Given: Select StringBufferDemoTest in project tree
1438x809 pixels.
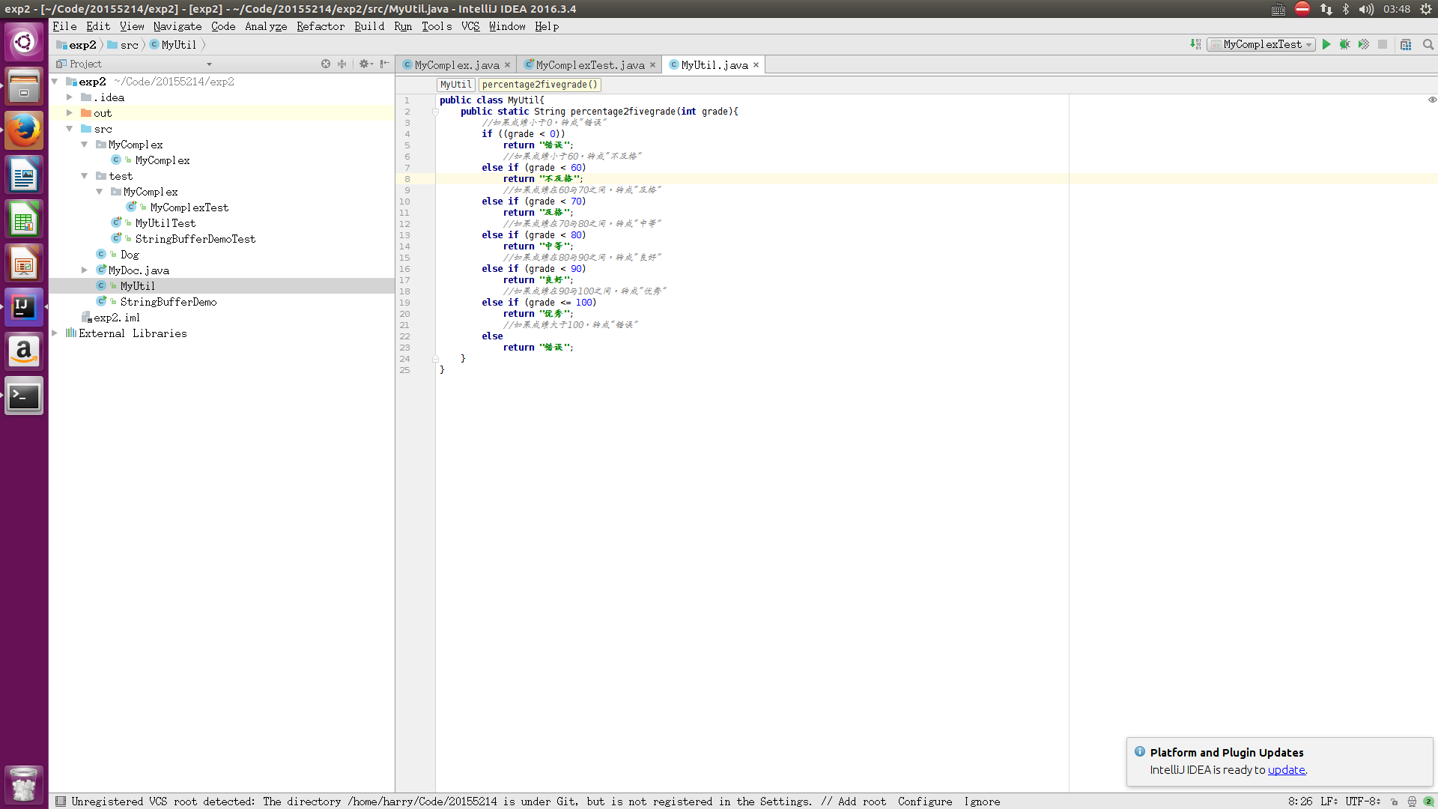Looking at the screenshot, I should [195, 239].
